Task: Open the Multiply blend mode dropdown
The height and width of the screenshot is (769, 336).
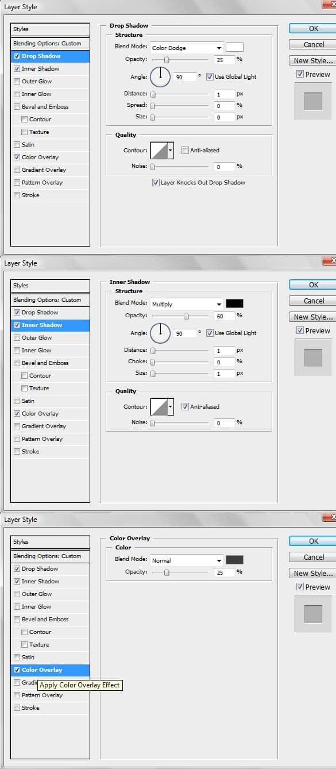Action: (187, 304)
